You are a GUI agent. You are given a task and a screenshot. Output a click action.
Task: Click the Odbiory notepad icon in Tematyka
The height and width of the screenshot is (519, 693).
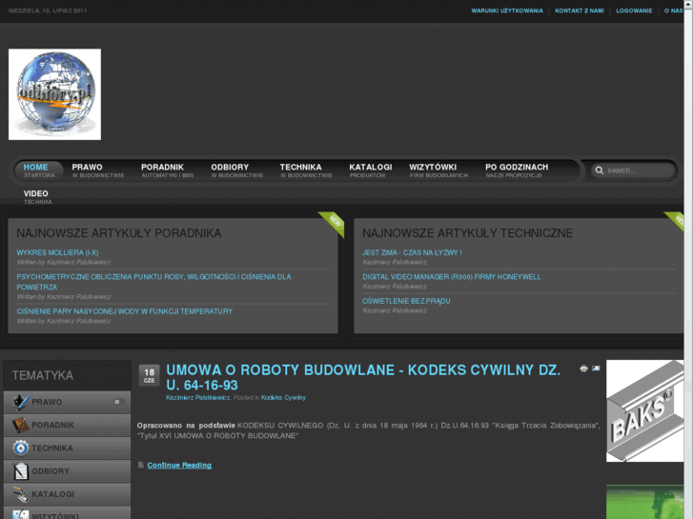20,470
